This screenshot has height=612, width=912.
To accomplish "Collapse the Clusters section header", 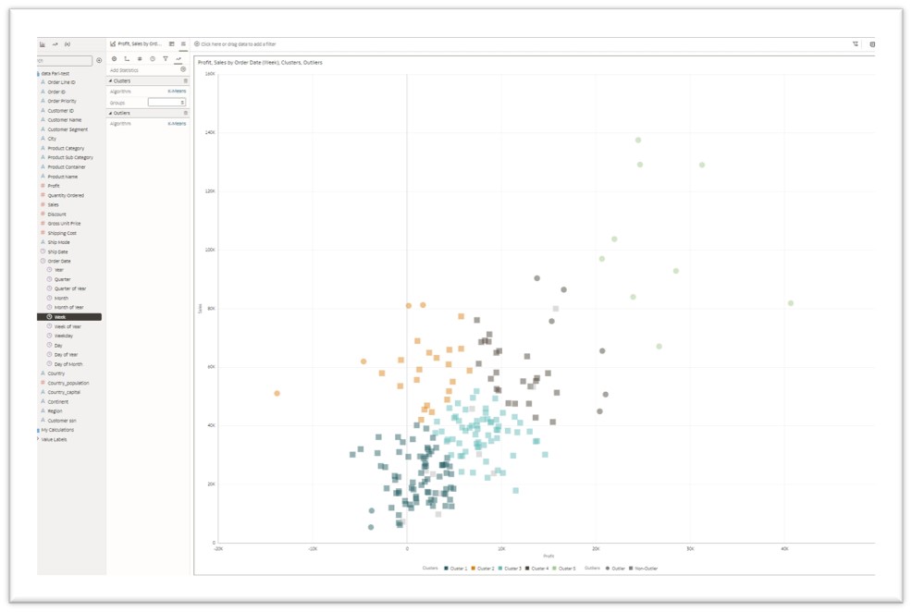I will tap(111, 80).
